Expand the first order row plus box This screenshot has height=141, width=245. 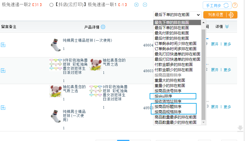coord(3,45)
